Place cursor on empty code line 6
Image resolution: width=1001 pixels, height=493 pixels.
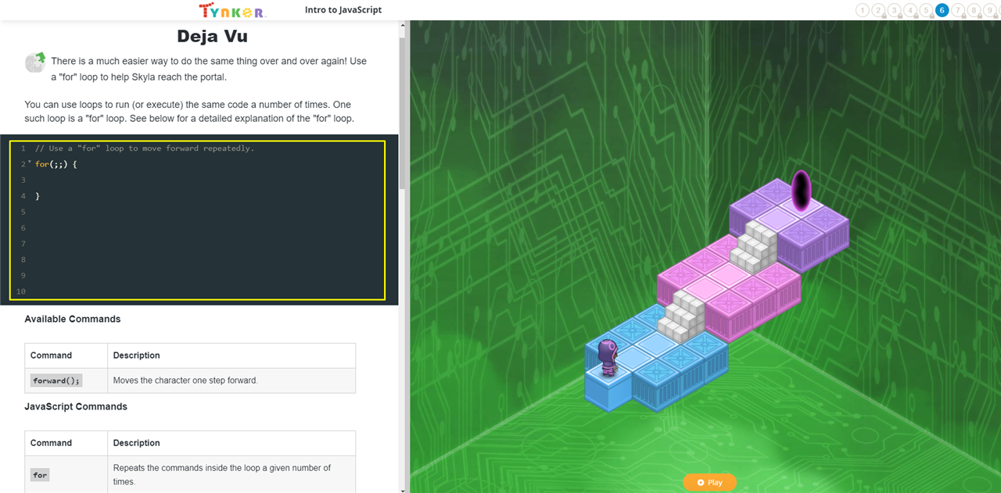(207, 227)
